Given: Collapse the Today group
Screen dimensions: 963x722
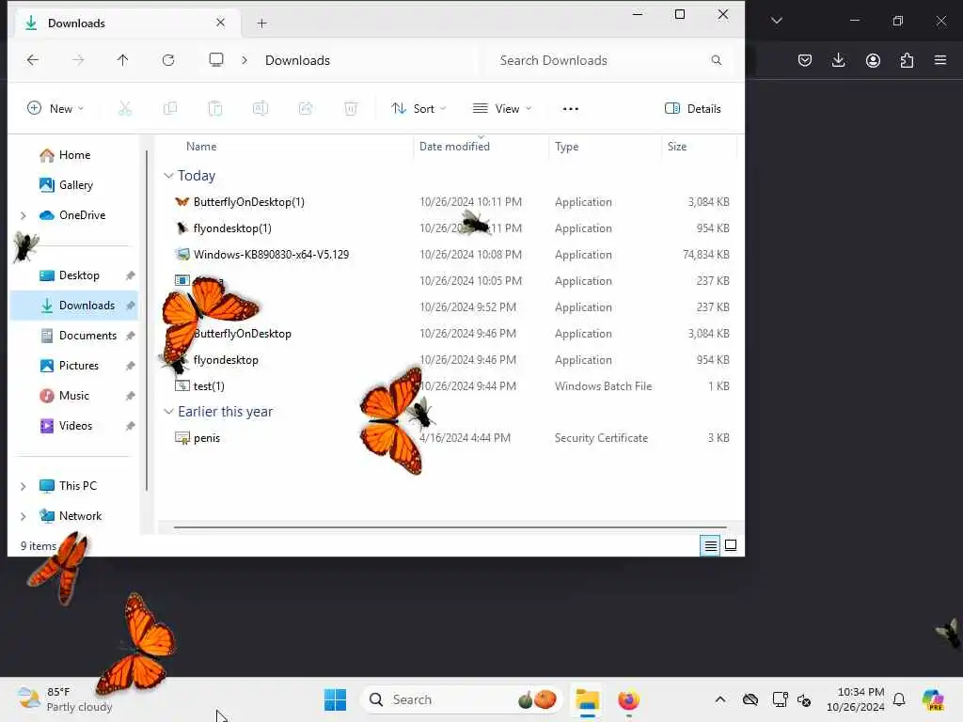Looking at the screenshot, I should coord(168,176).
